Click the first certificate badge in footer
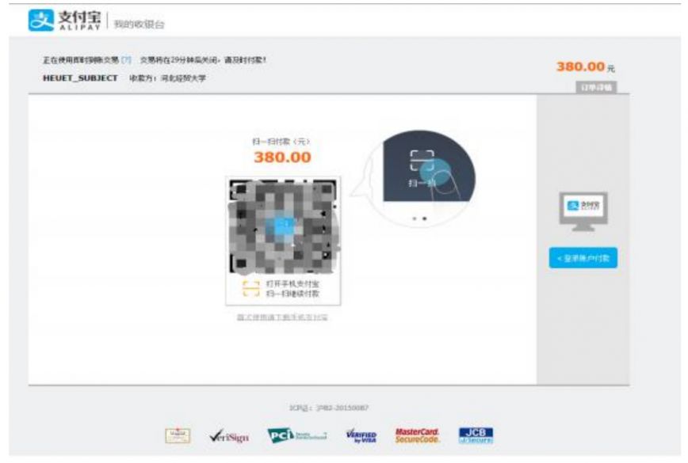This screenshot has height=463, width=688. (x=178, y=436)
